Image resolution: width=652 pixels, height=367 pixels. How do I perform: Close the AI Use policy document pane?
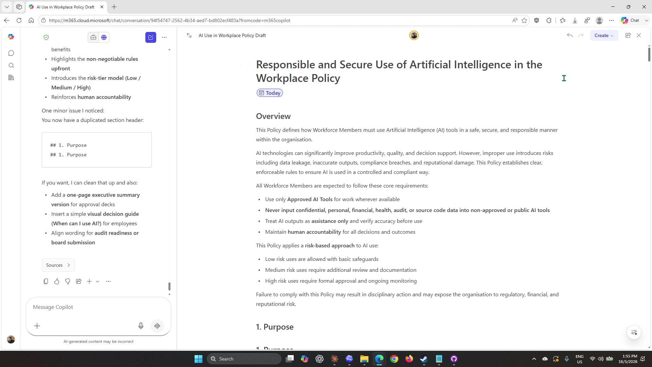pyautogui.click(x=639, y=35)
